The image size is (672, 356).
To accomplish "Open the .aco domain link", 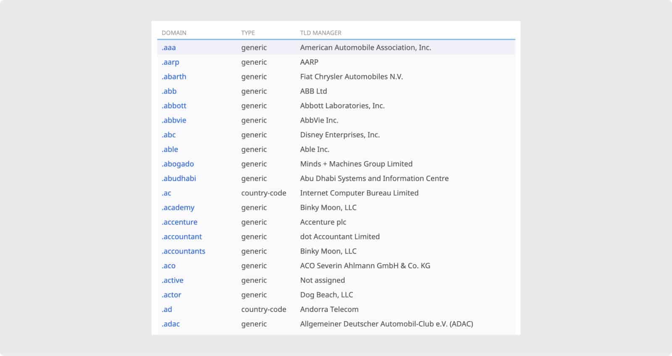I will [169, 266].
